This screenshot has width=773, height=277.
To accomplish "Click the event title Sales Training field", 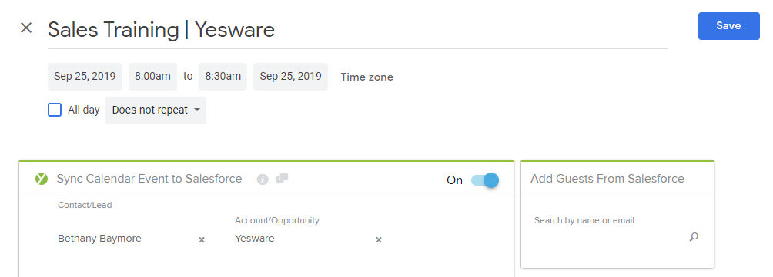I will tap(357, 30).
